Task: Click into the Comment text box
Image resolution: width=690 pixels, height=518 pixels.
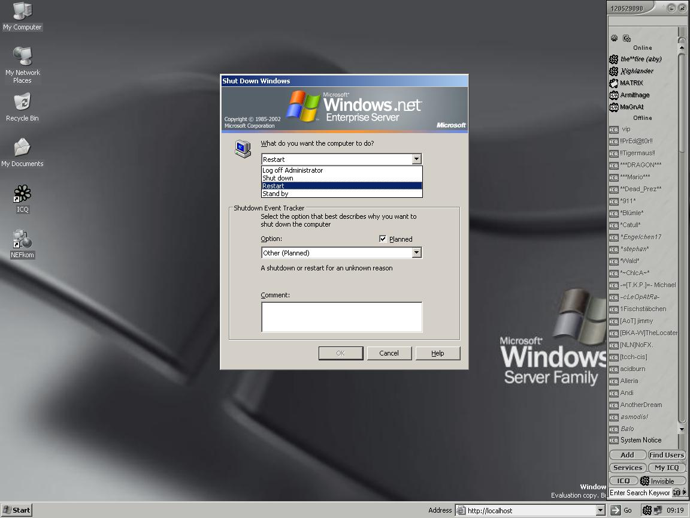Action: pyautogui.click(x=341, y=317)
